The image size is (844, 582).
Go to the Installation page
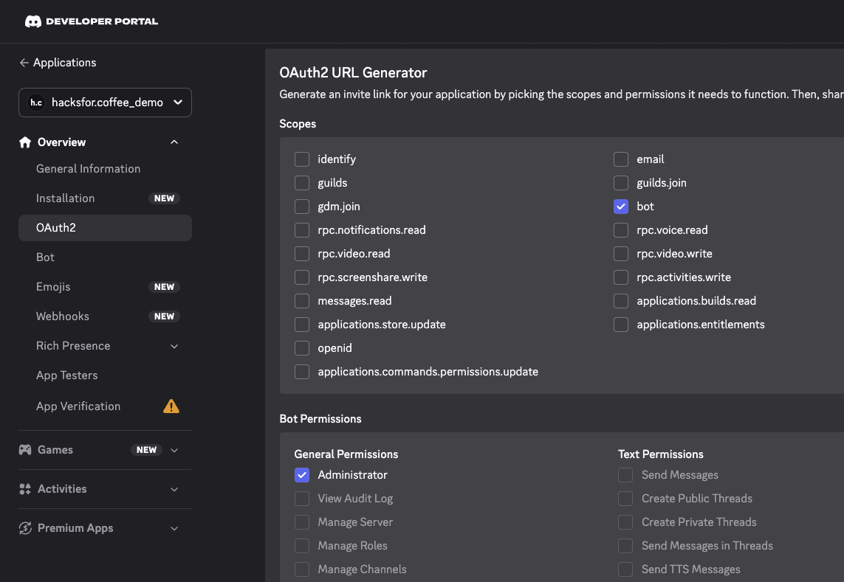[65, 198]
